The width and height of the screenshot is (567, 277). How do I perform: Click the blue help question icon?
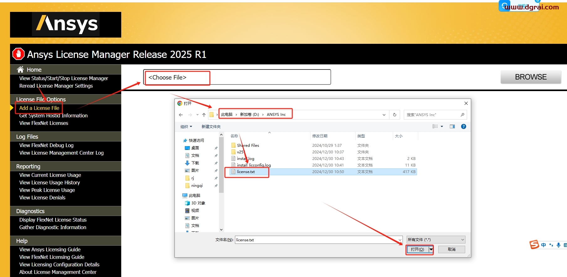(x=464, y=126)
